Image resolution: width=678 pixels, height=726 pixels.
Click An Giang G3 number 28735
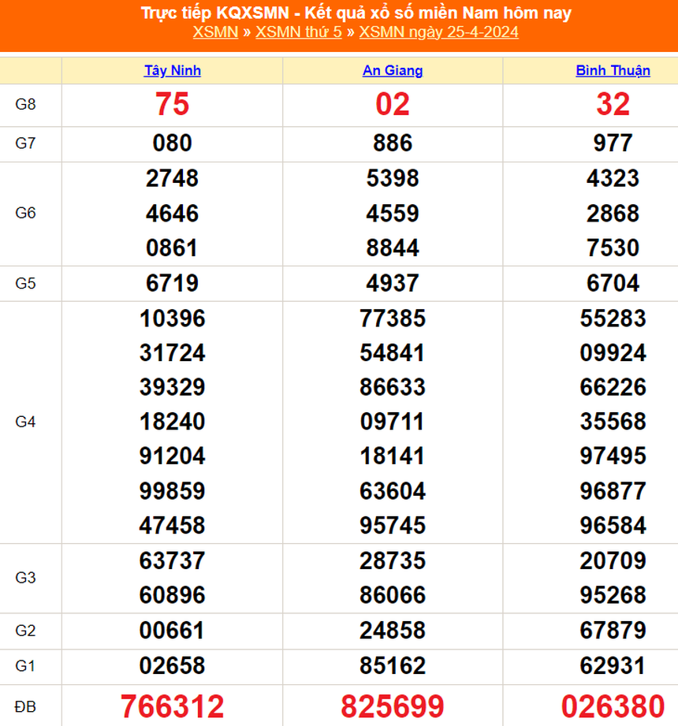(x=392, y=561)
